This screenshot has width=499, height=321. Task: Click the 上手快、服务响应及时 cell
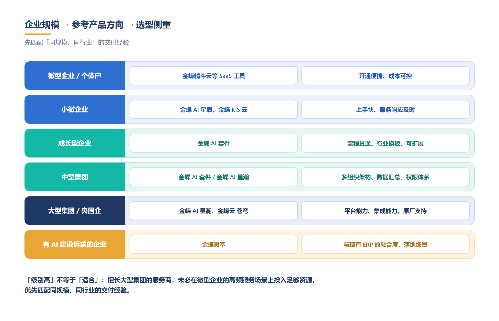coord(385,109)
